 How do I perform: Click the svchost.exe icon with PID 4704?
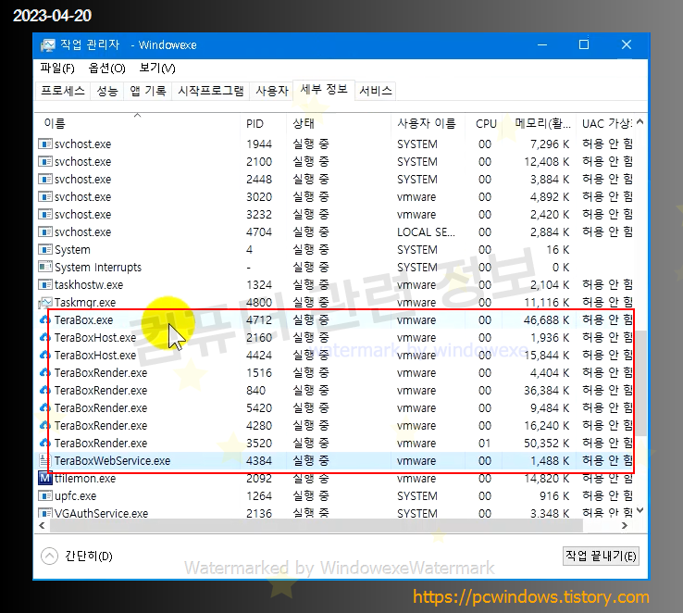[x=44, y=231]
